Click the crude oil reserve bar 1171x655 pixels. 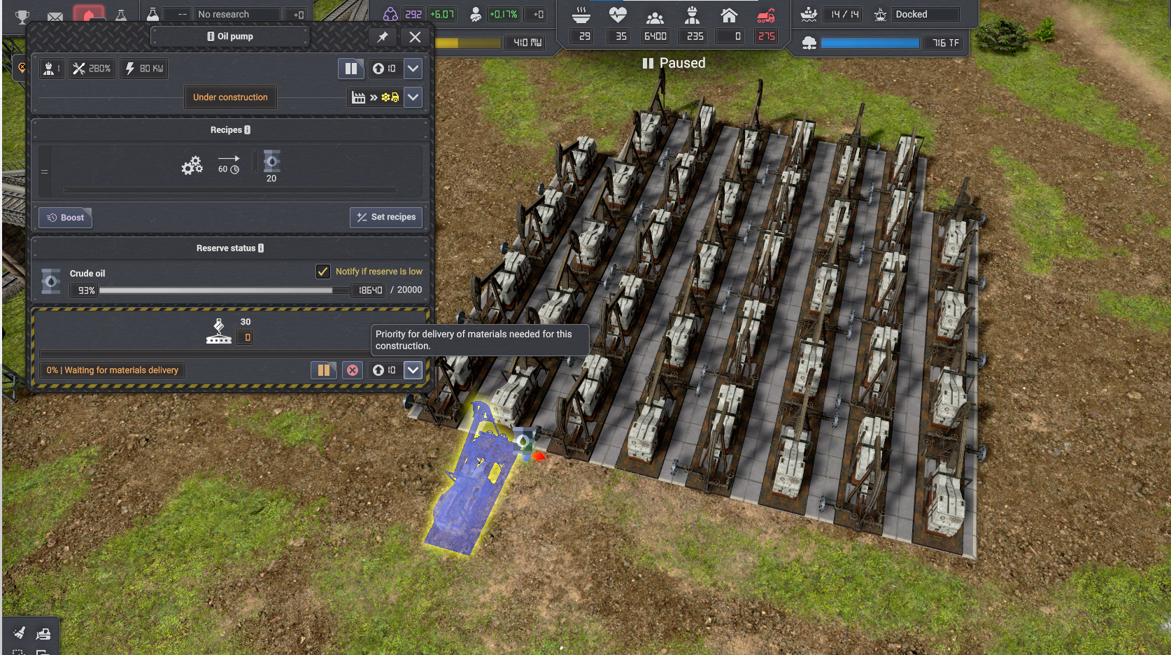tap(224, 290)
